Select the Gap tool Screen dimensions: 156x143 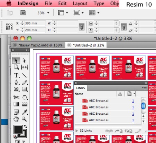point(24,67)
